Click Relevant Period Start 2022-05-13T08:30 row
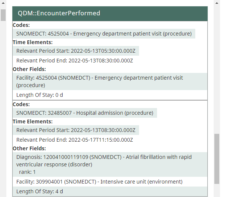 (76, 130)
